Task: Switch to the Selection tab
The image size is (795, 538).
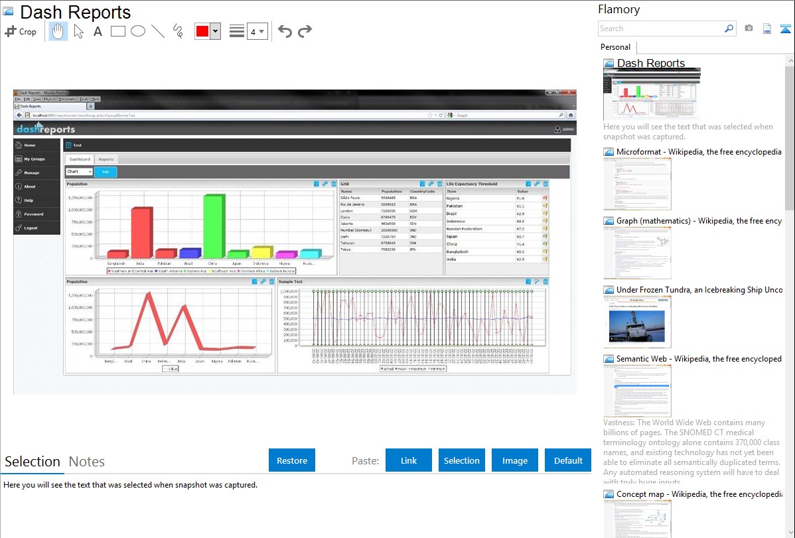Action: (33, 462)
